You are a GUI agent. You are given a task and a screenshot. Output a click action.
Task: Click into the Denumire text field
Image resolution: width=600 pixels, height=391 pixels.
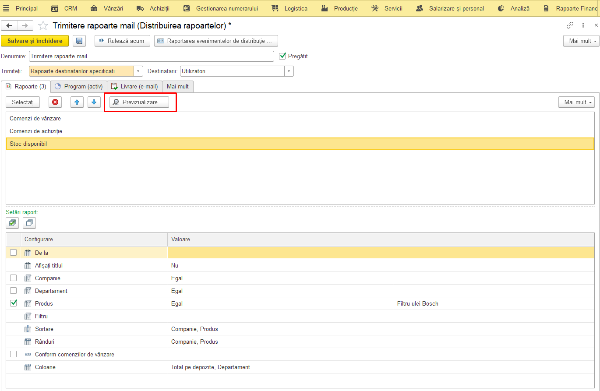click(x=152, y=56)
